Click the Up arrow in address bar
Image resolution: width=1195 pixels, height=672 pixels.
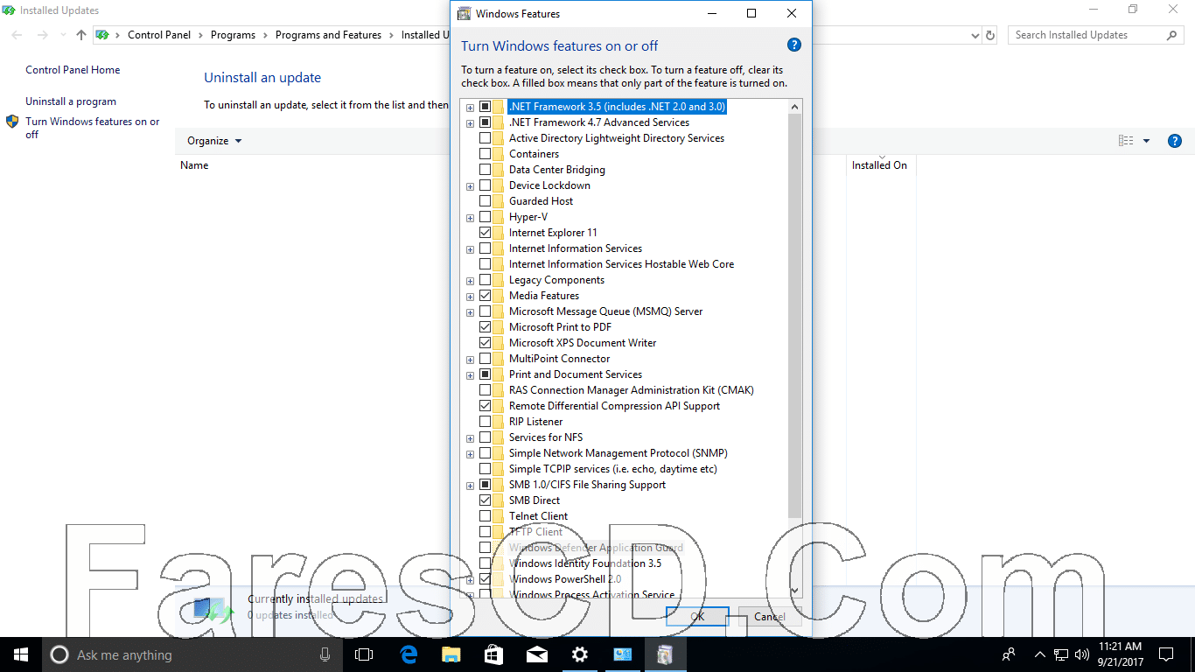pyautogui.click(x=81, y=35)
